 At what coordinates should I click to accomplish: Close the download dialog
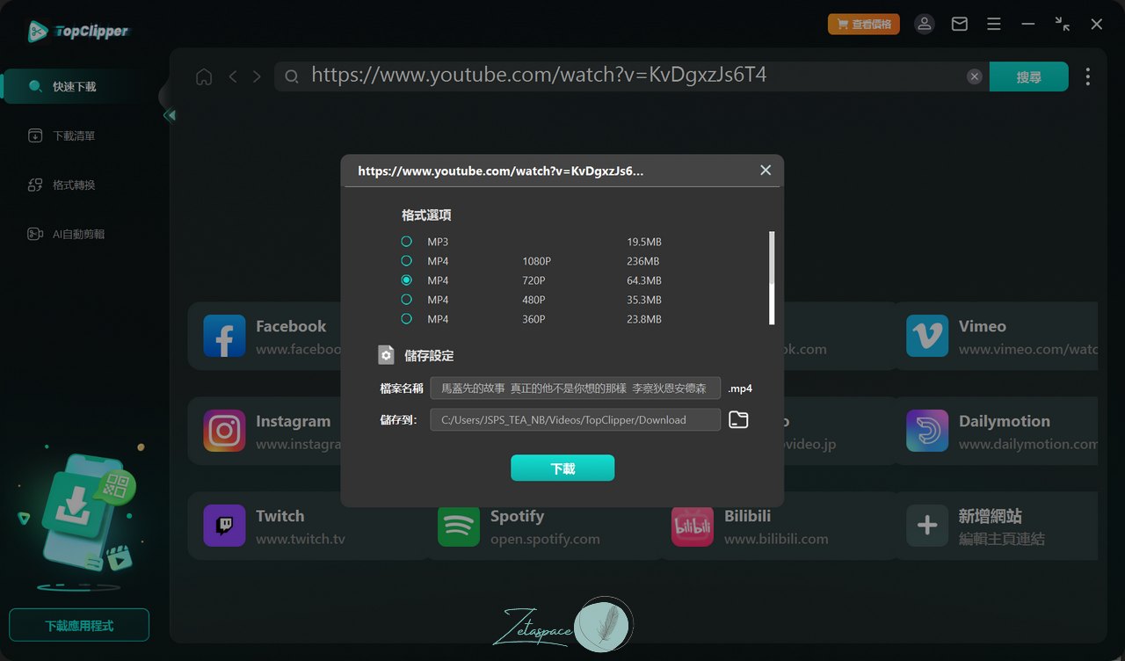[766, 171]
